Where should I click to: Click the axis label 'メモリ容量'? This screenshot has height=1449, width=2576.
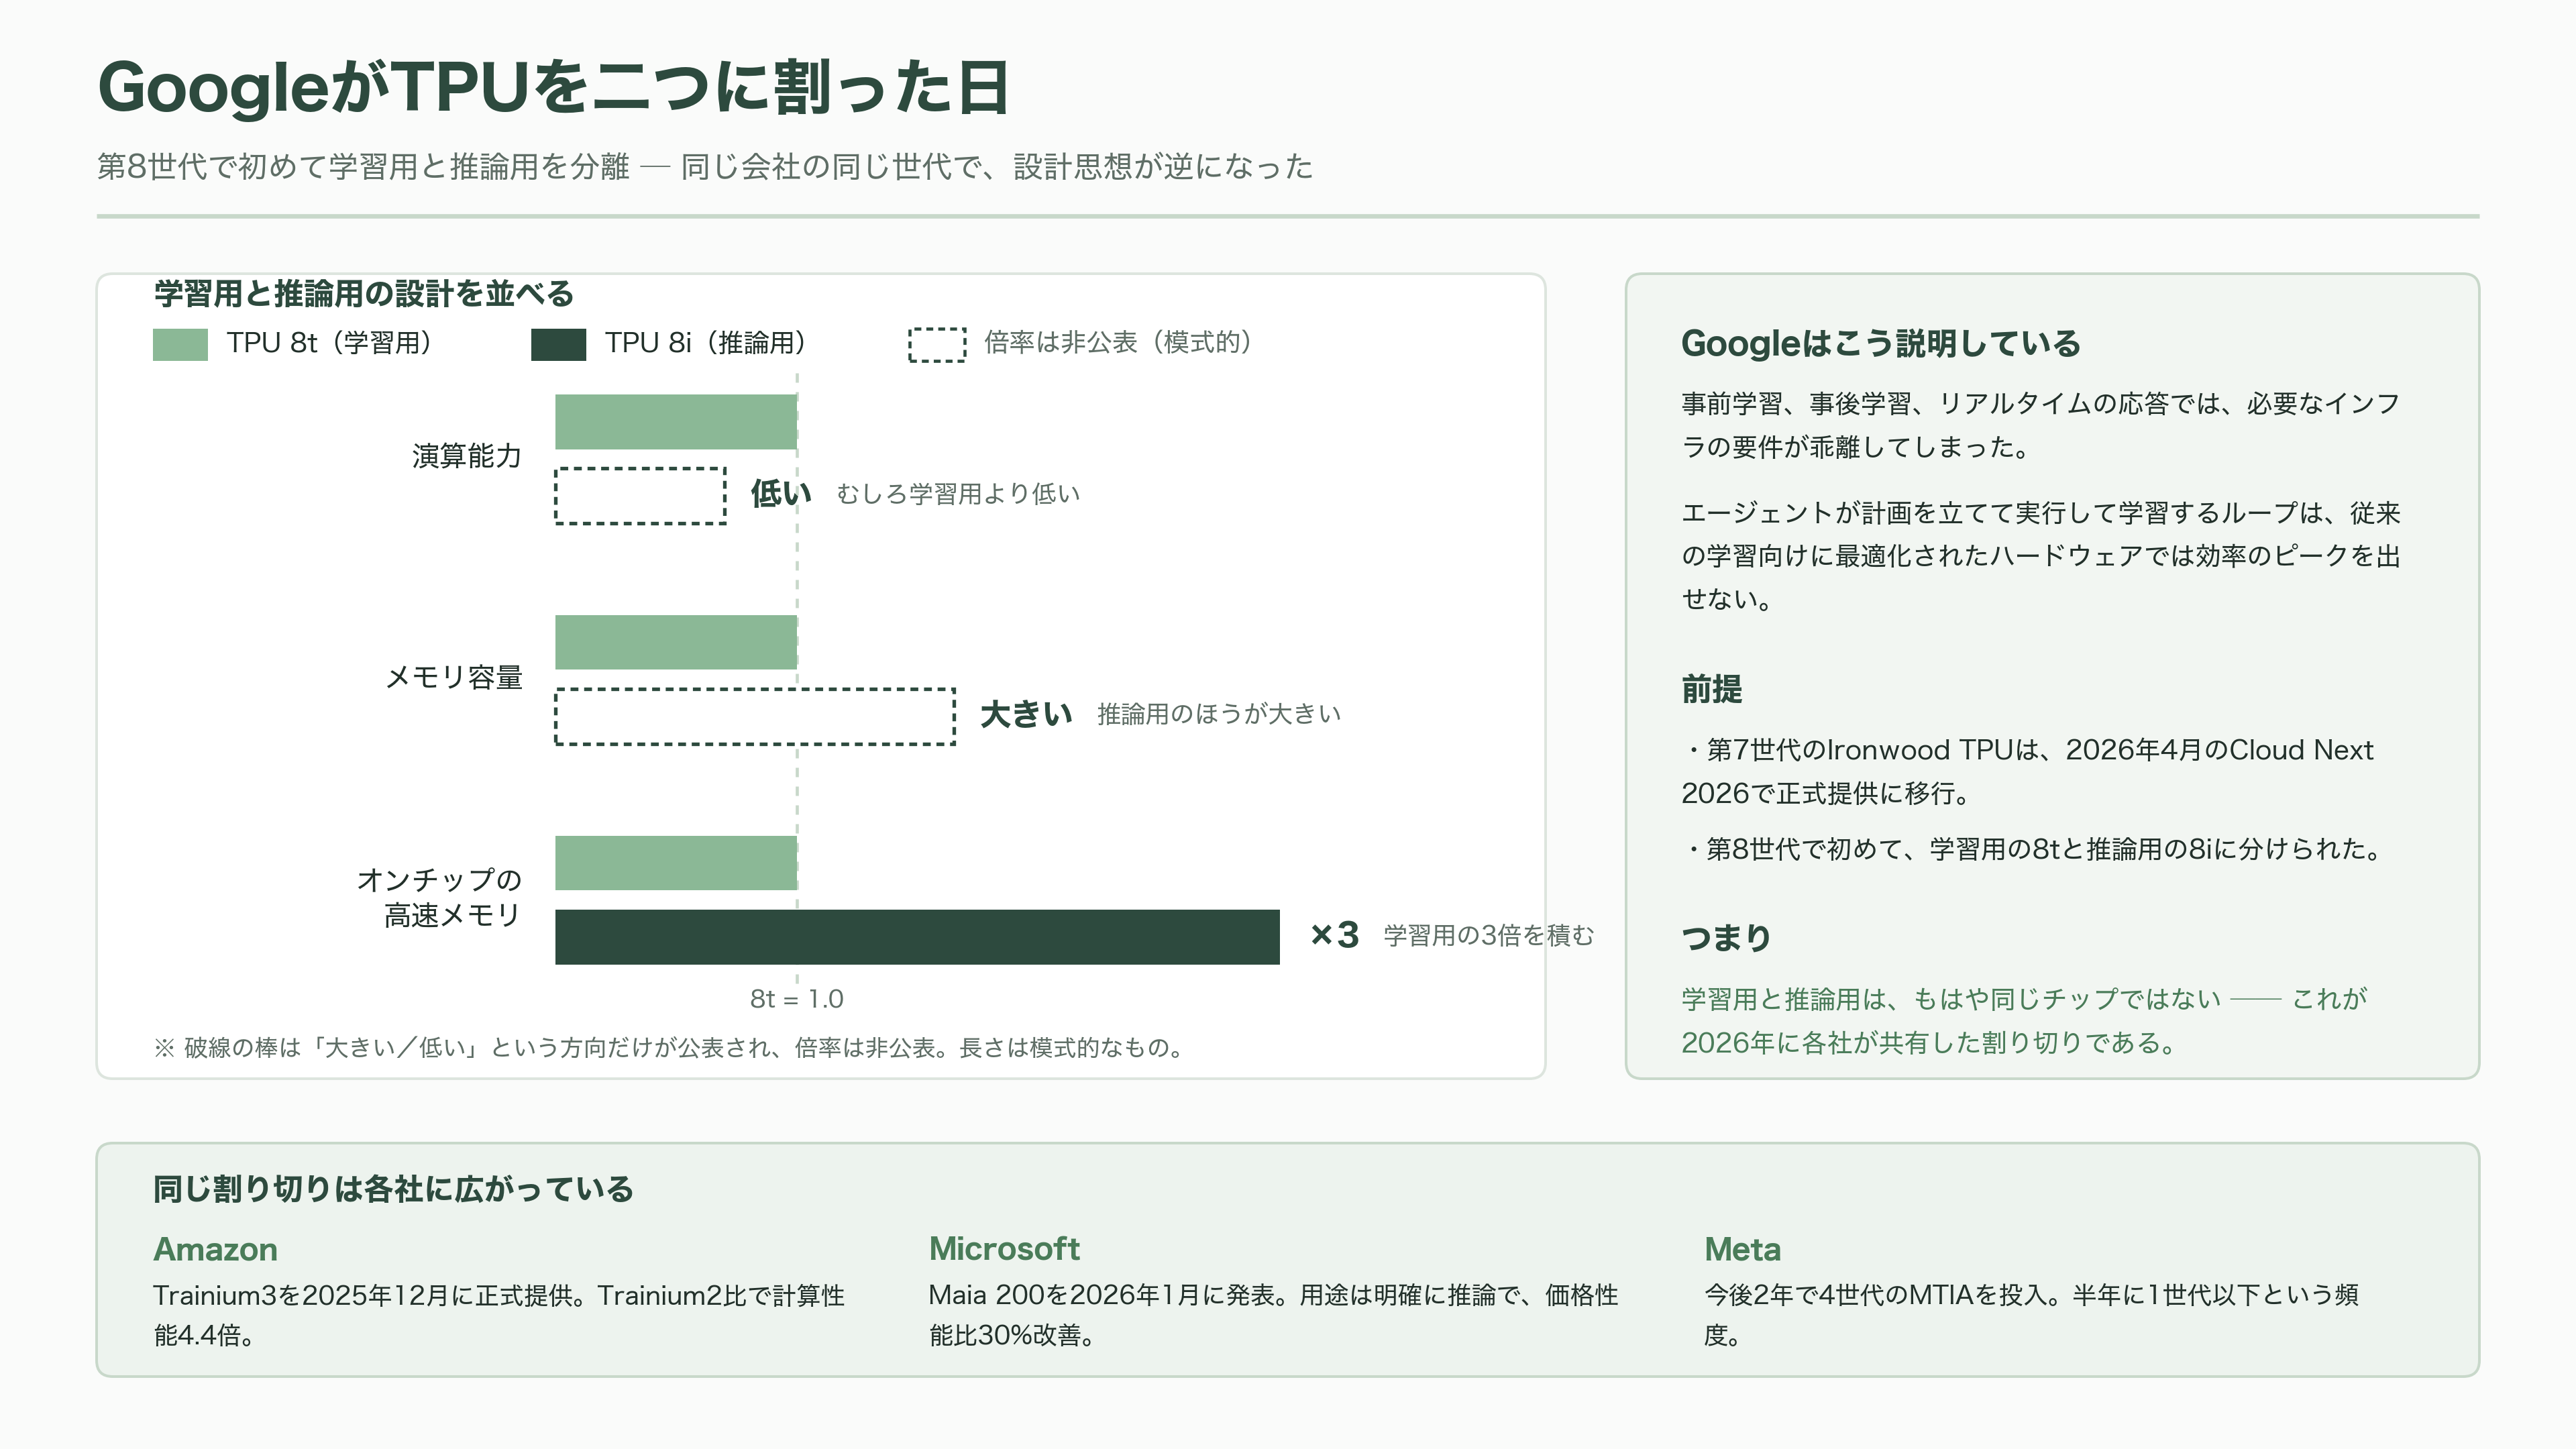[454, 677]
